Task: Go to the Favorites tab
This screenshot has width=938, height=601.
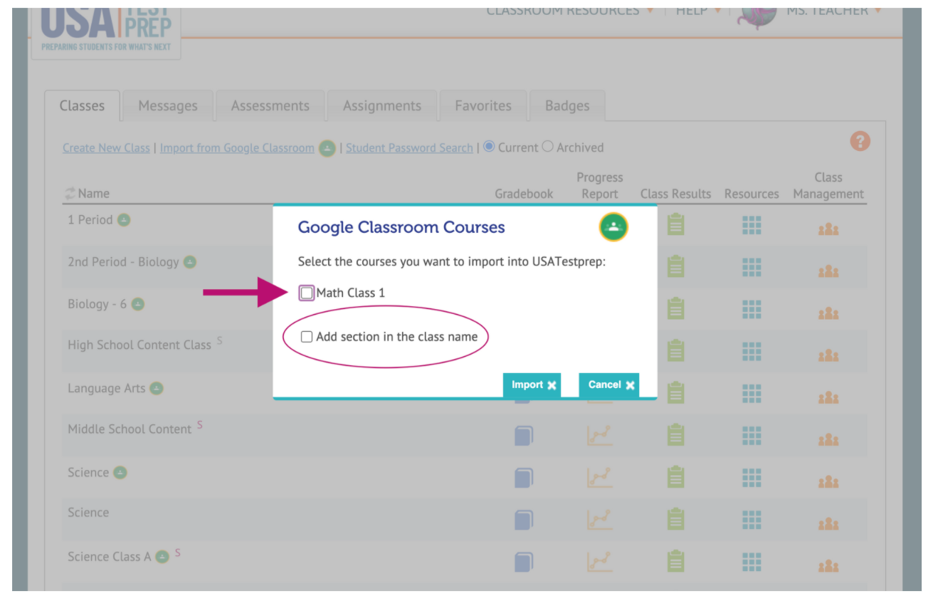Action: click(483, 106)
